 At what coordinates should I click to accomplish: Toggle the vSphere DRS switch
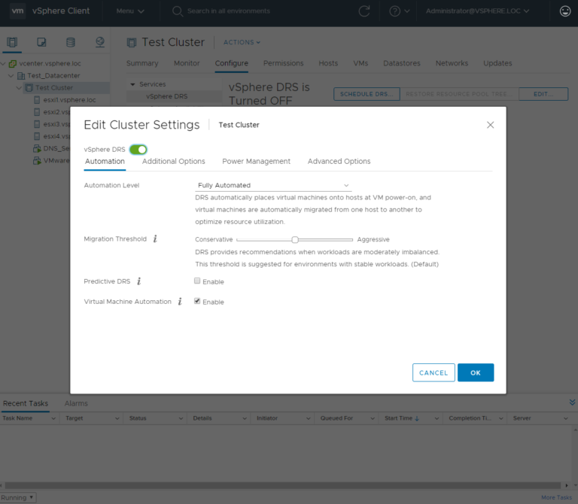click(x=138, y=149)
